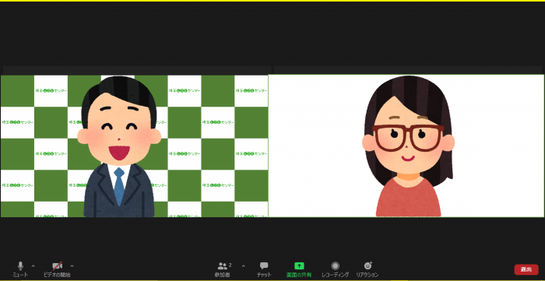
Task: Open the チャット chat bubble icon
Action: pos(264,266)
